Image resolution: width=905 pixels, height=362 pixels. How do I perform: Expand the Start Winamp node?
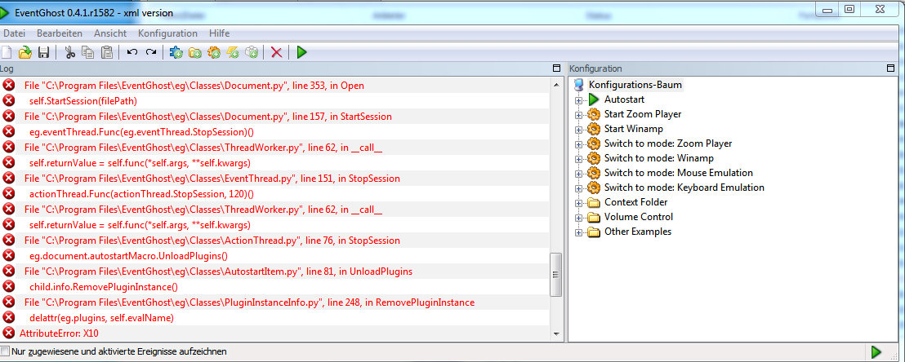[578, 129]
